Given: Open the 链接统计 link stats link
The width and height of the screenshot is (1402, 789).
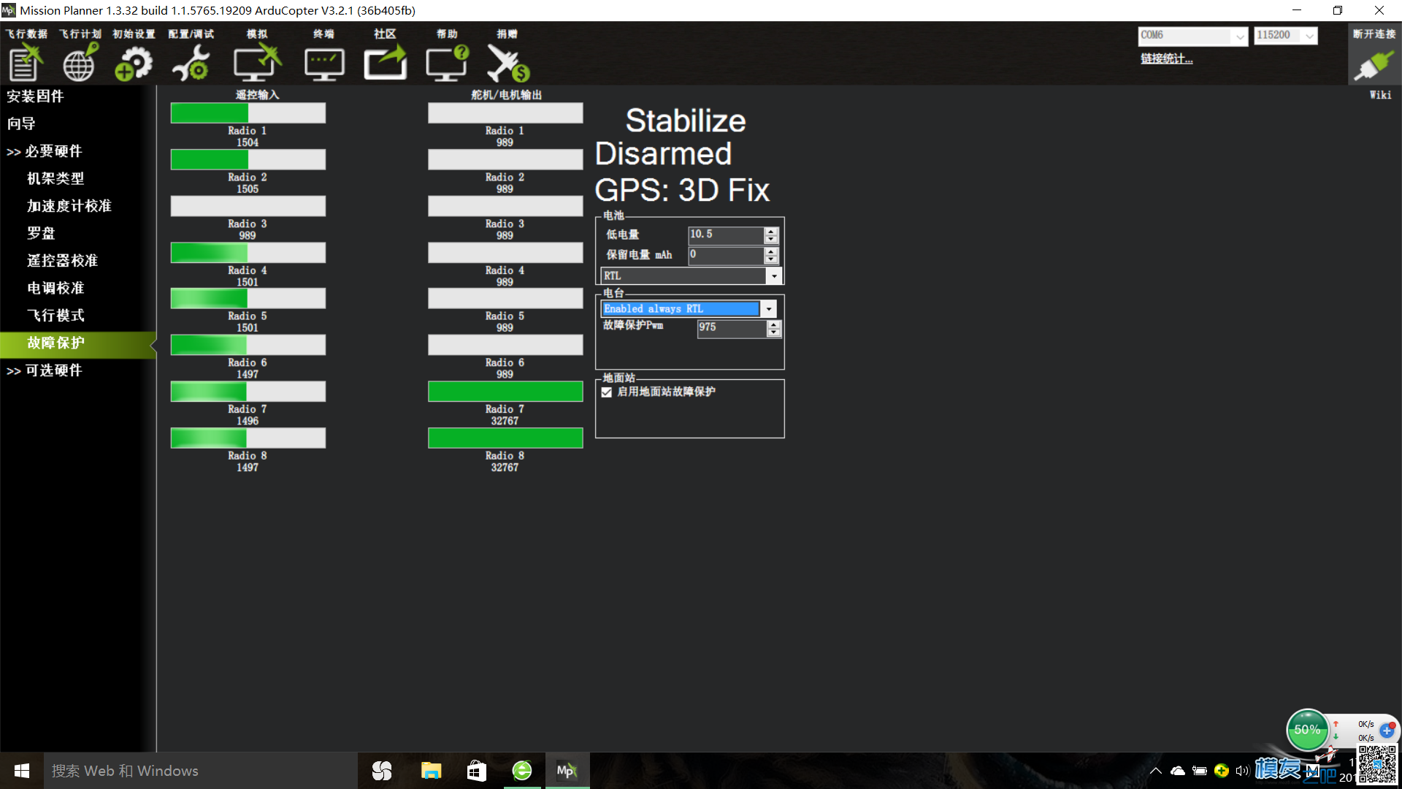Looking at the screenshot, I should [1166, 59].
